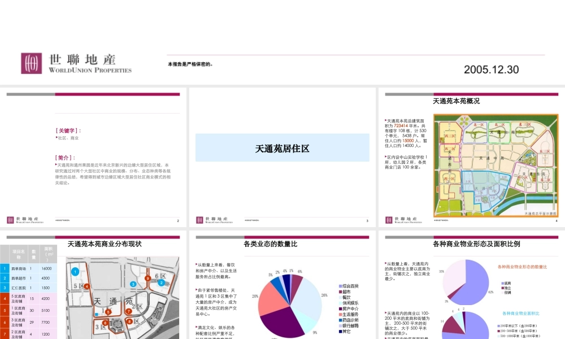Select the table cell 5区底商及街铺
565x339 pixels.
point(19,299)
